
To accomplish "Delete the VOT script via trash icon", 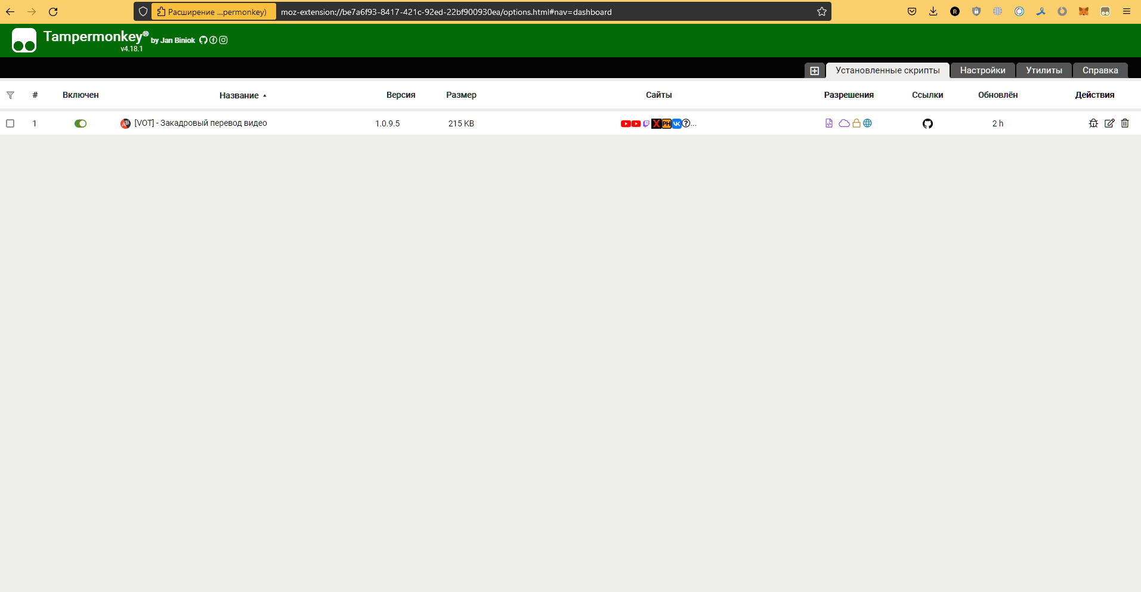I will 1125,123.
